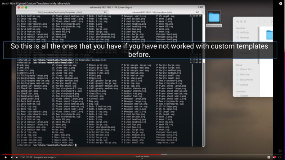The height and width of the screenshot is (160, 285).
Task: Click 'P Hexagon large.png' file name
Action: tap(134, 99)
